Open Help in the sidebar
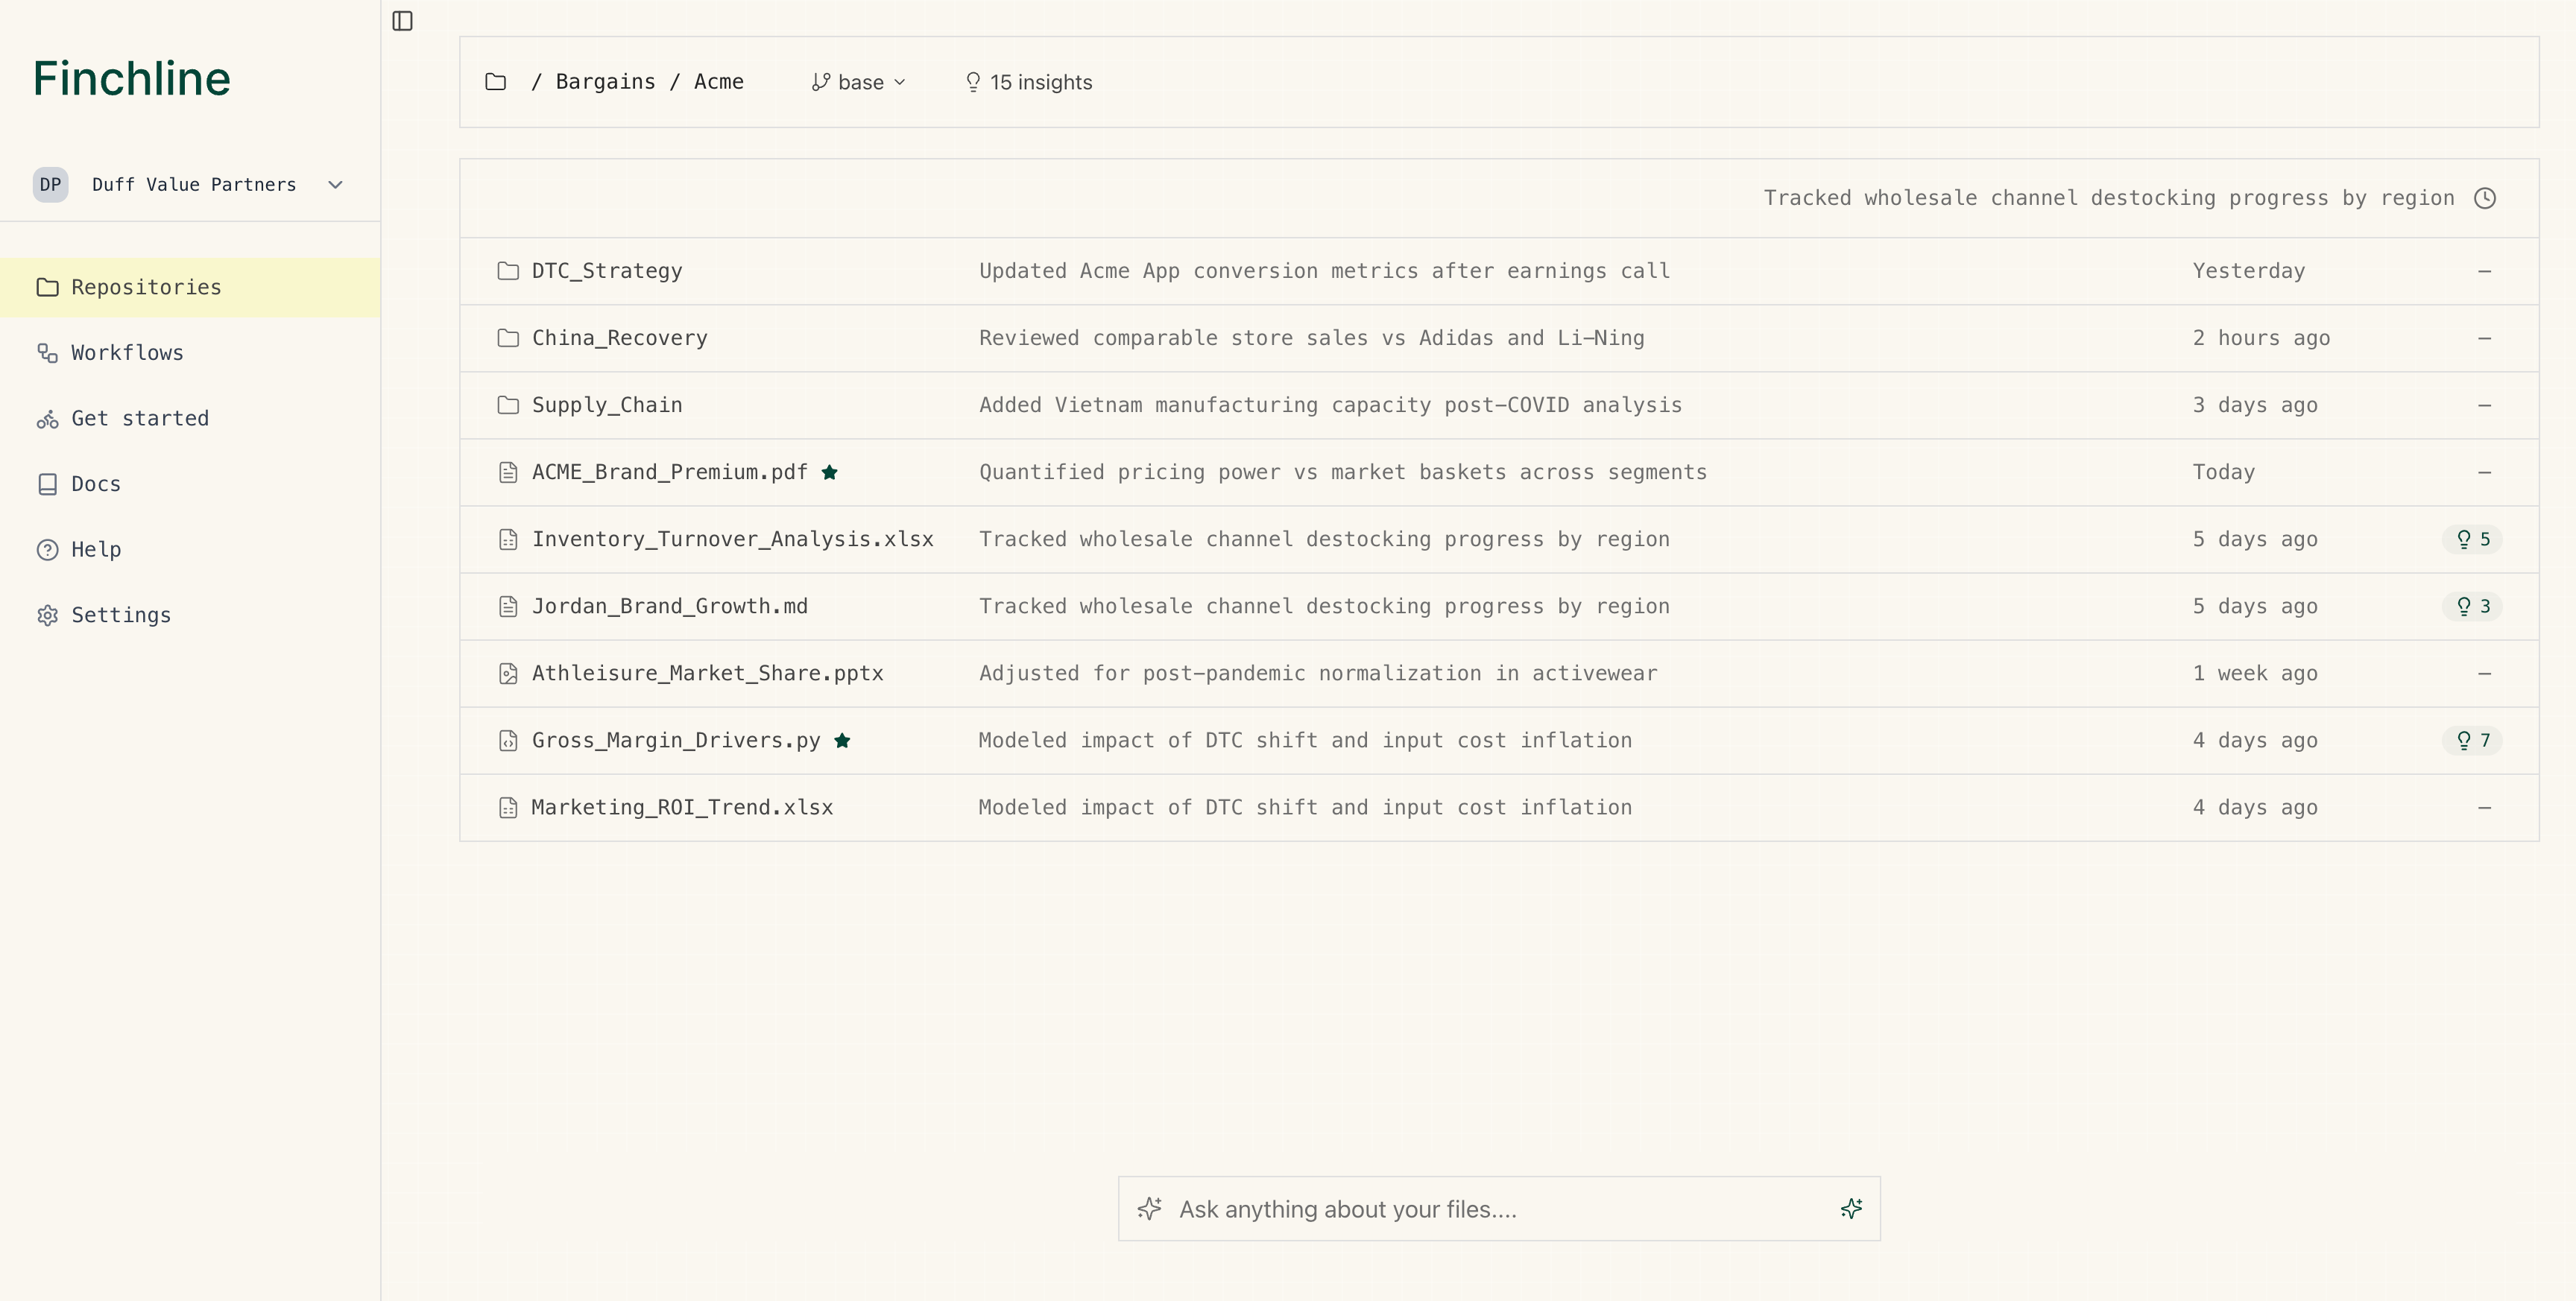The width and height of the screenshot is (2576, 1301). [x=190, y=549]
